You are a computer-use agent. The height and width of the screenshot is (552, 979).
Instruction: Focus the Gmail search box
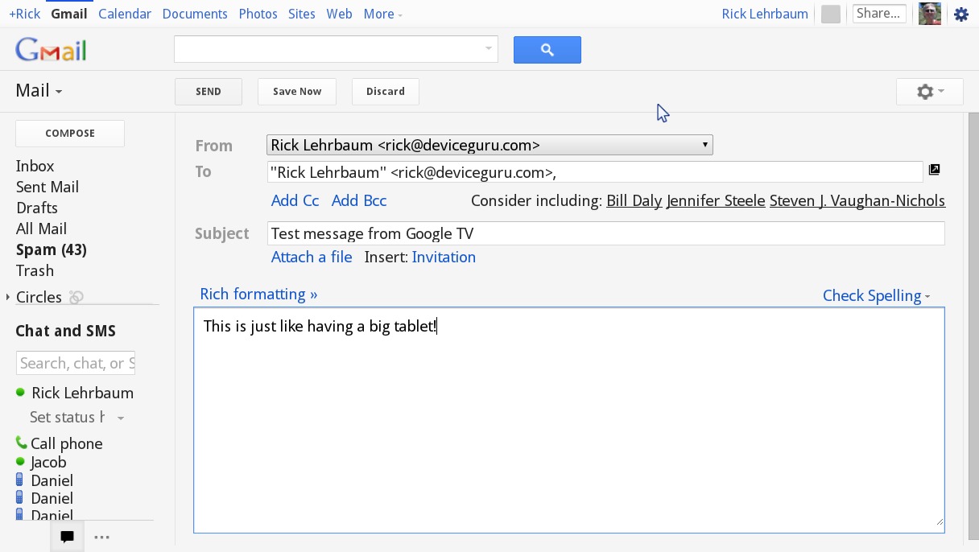coord(336,49)
